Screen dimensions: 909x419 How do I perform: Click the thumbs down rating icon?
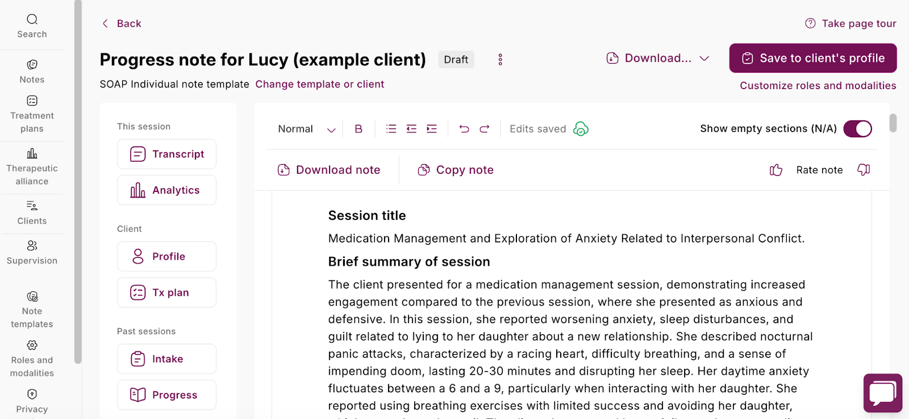864,170
